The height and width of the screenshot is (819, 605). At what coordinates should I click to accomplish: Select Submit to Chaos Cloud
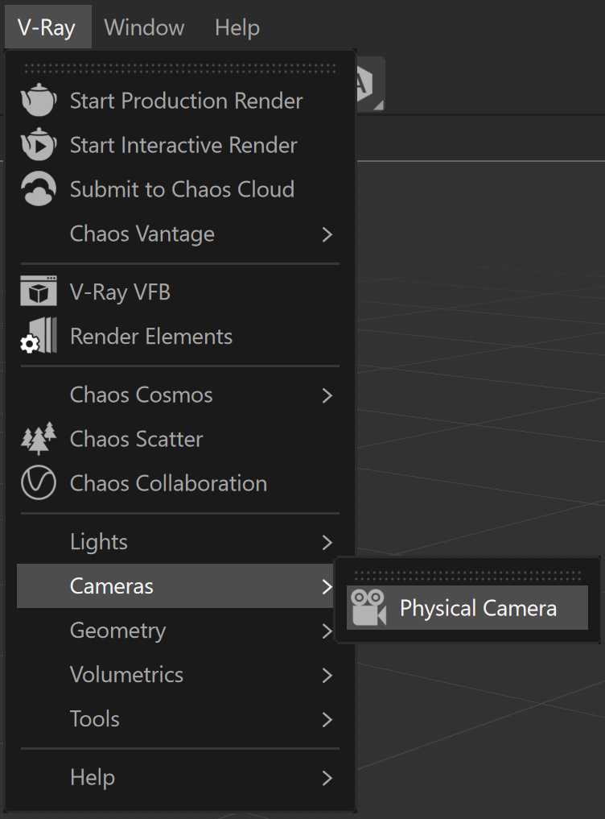click(178, 189)
